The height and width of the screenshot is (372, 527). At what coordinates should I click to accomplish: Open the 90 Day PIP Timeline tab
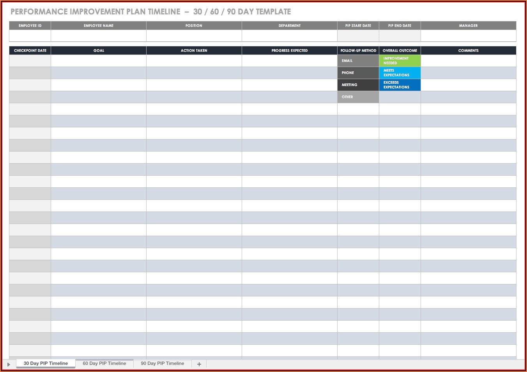(x=162, y=363)
